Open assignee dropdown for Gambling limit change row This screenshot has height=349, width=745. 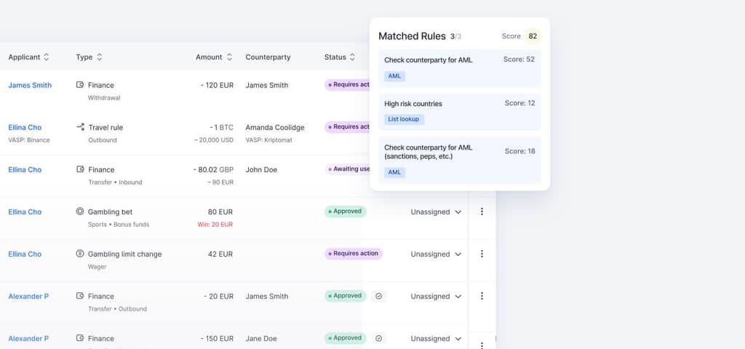point(436,254)
